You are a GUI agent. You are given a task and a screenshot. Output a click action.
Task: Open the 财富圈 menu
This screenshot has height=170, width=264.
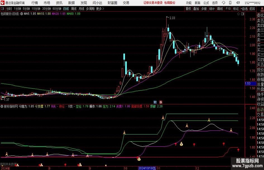point(112,3)
